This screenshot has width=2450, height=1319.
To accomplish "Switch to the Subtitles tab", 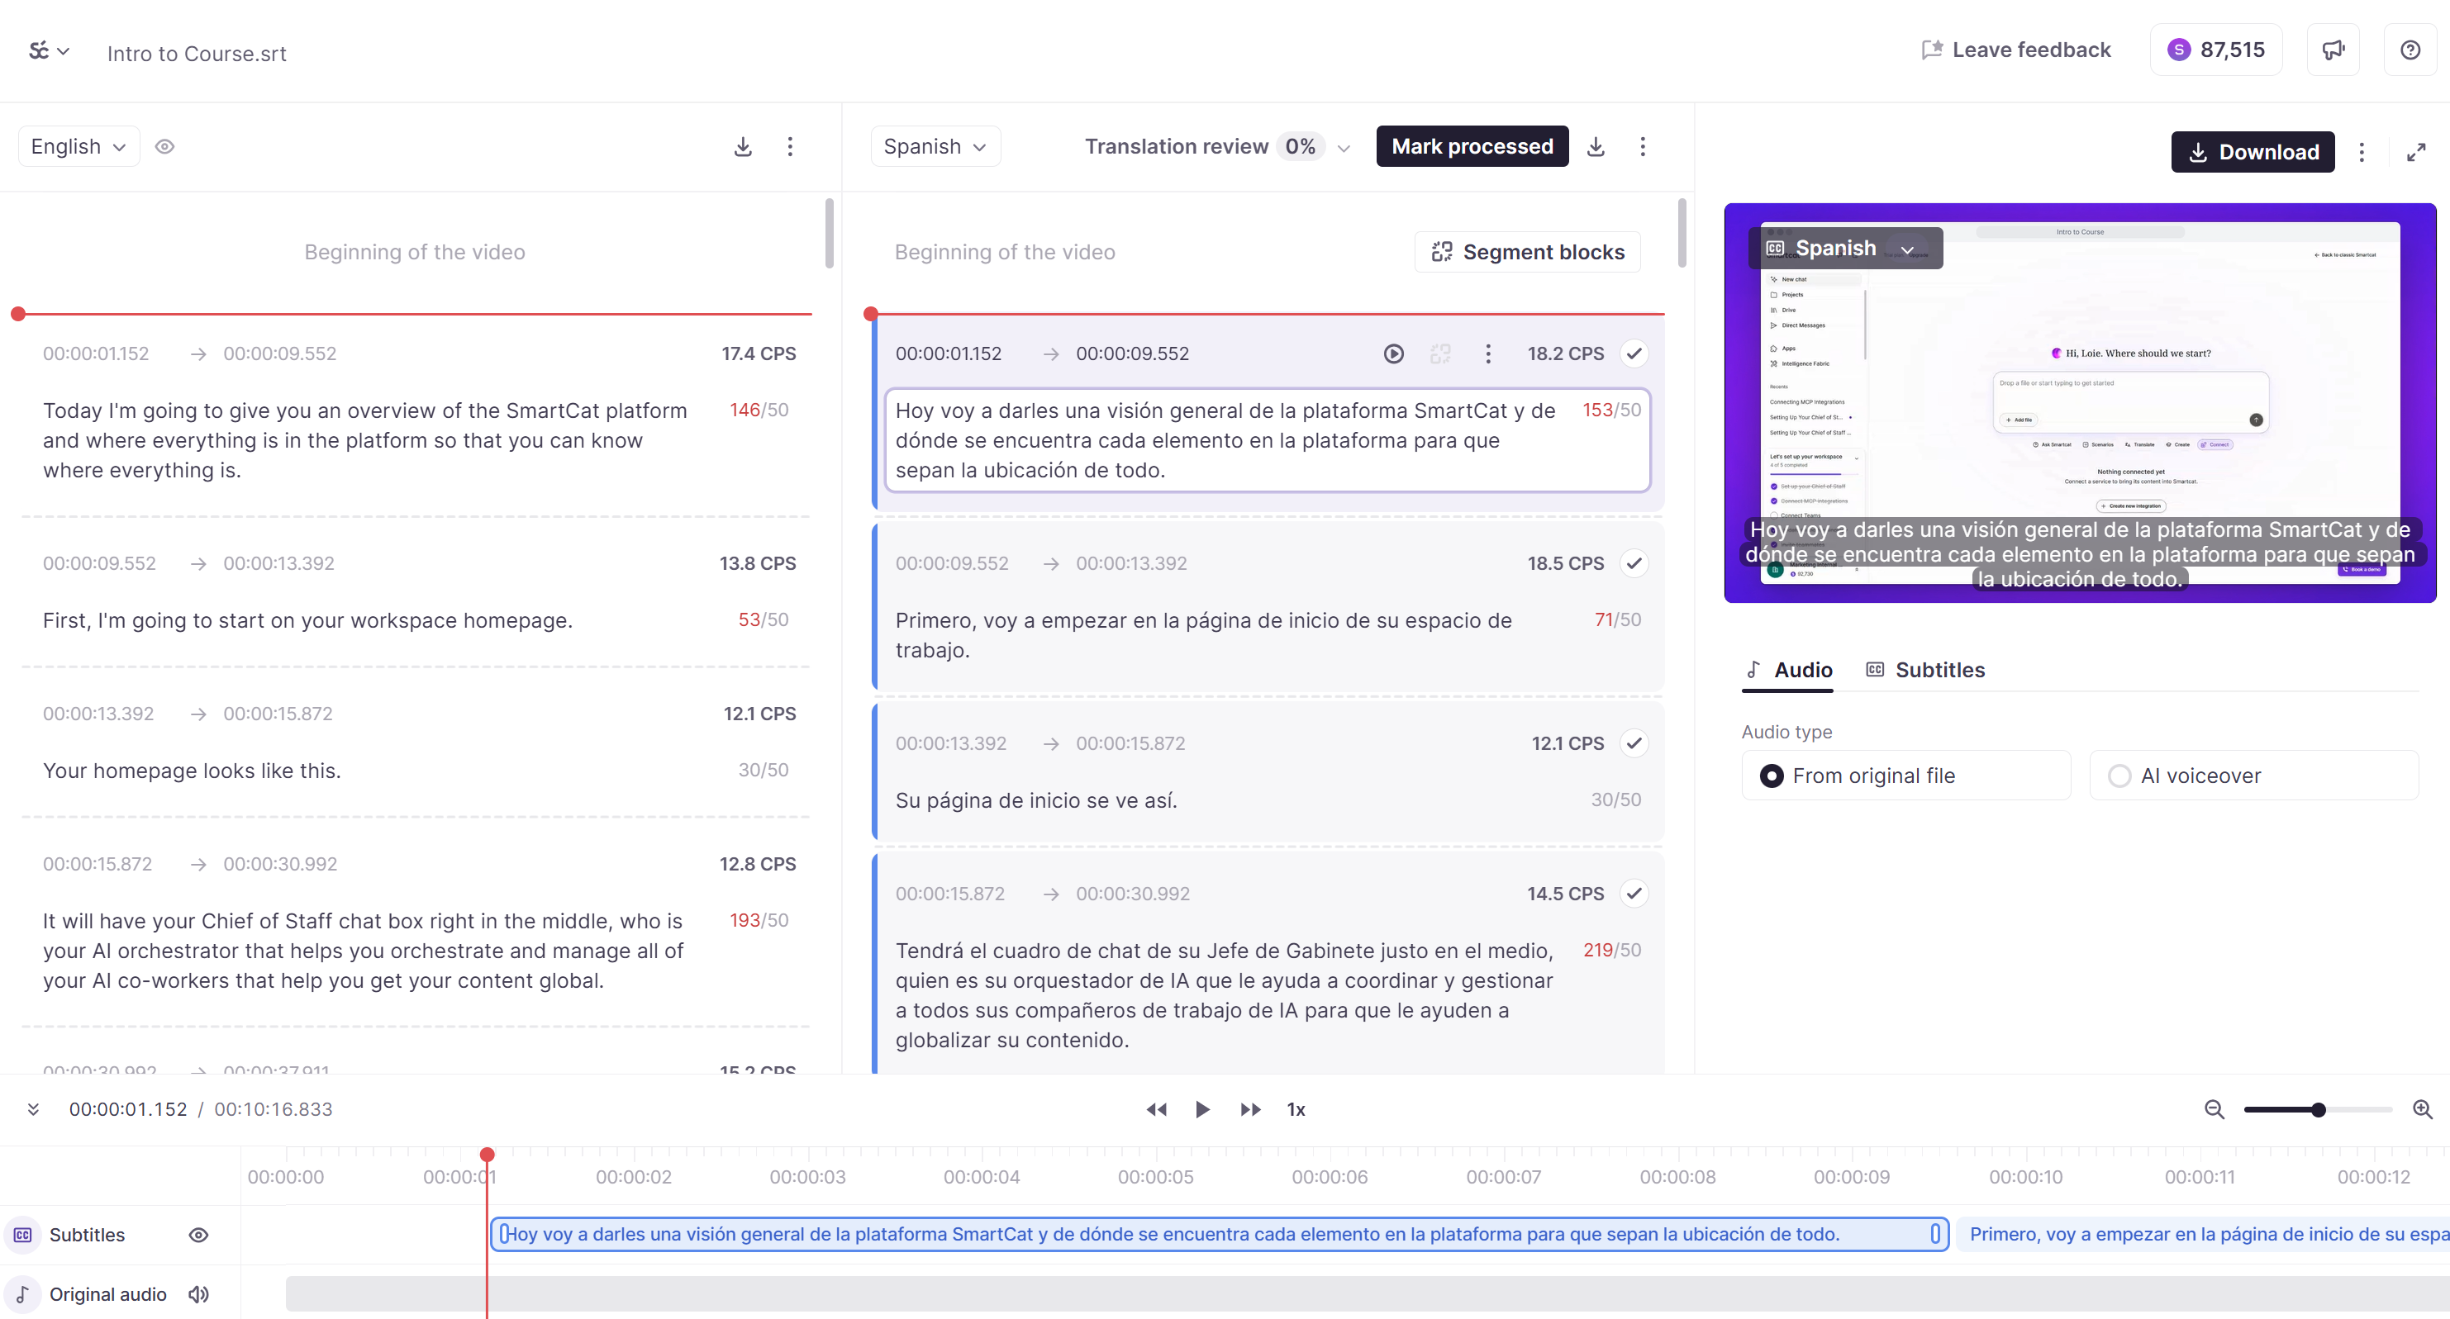I will click(1925, 670).
